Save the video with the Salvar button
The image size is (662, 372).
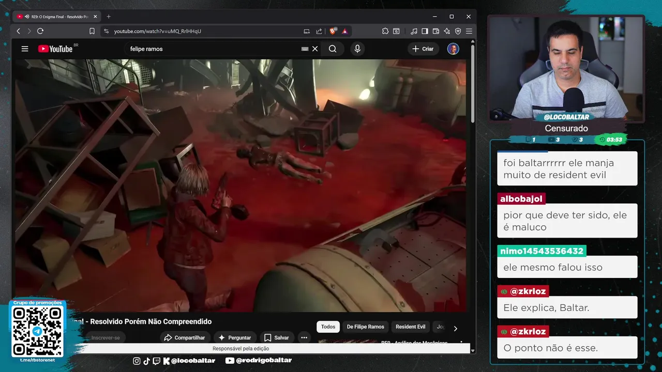pos(277,337)
